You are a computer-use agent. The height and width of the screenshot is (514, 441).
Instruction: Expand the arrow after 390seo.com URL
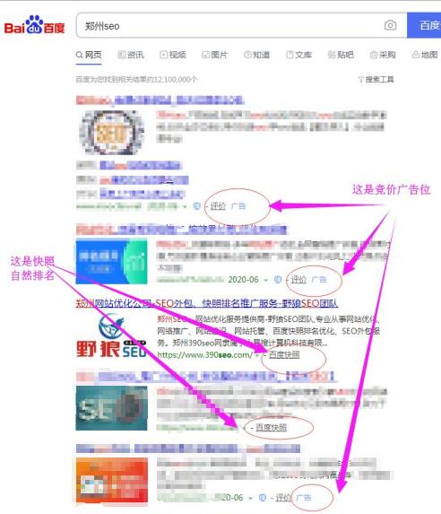[x=257, y=355]
